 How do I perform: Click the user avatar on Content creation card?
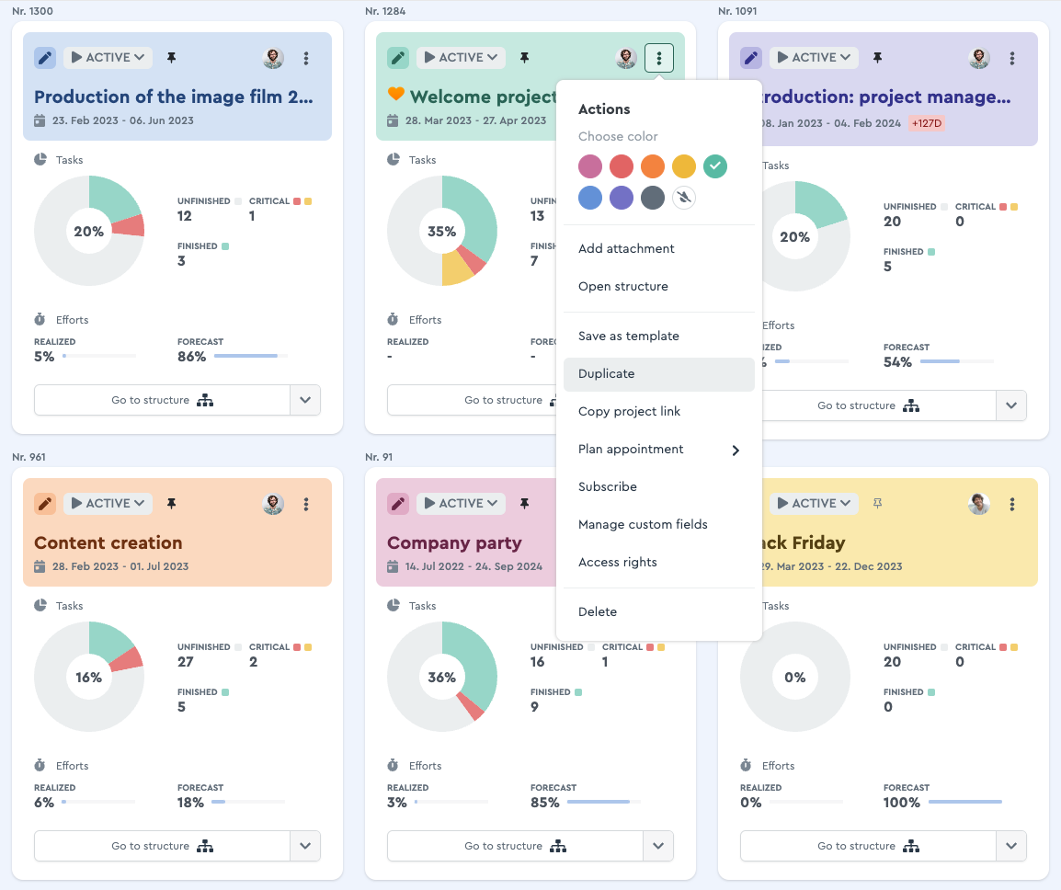click(273, 504)
